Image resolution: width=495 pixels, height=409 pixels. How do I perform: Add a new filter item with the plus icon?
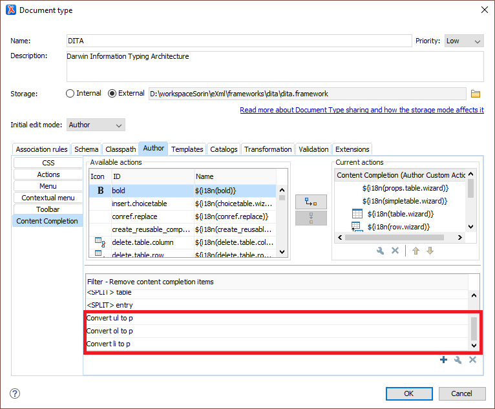(443, 360)
